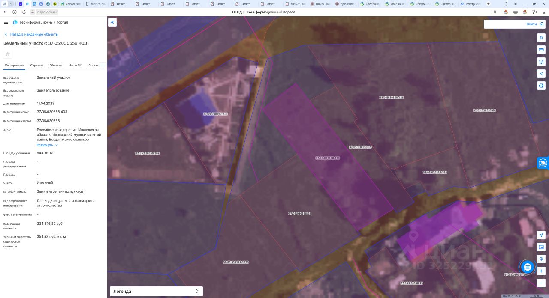Select the cadastral value 334 676,32 руб.

50,223
